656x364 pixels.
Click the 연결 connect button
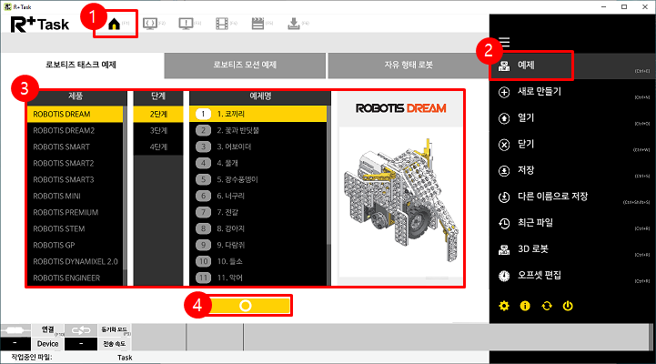click(x=48, y=329)
